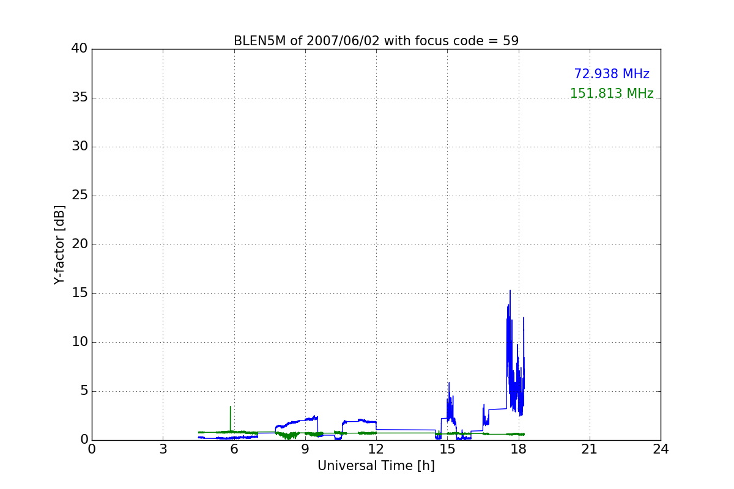Screen dimensions: 734x489
Task: Select the blue 72.938 MHz legend label
Action: click(x=612, y=74)
